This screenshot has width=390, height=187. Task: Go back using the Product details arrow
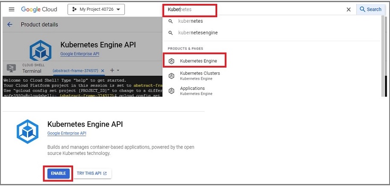pos(10,24)
